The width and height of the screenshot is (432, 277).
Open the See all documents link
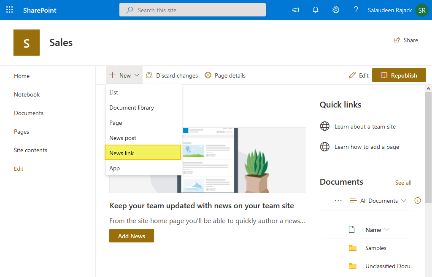click(x=403, y=183)
